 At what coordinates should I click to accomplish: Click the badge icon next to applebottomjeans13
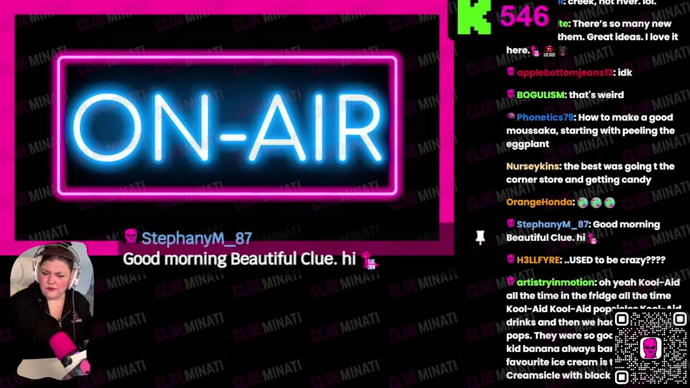pyautogui.click(x=510, y=72)
